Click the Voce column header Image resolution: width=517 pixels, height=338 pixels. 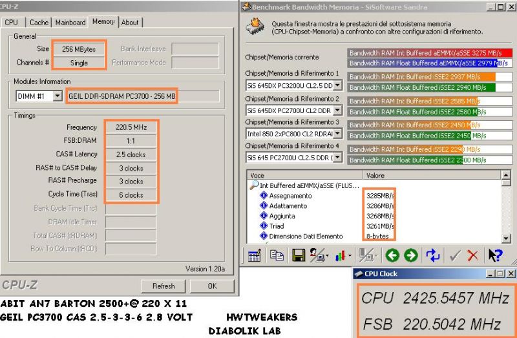(x=304, y=175)
